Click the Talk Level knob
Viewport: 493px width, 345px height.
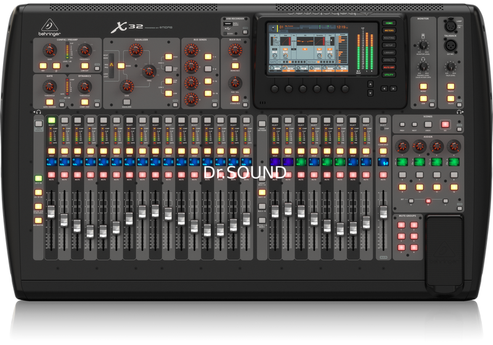[450, 67]
